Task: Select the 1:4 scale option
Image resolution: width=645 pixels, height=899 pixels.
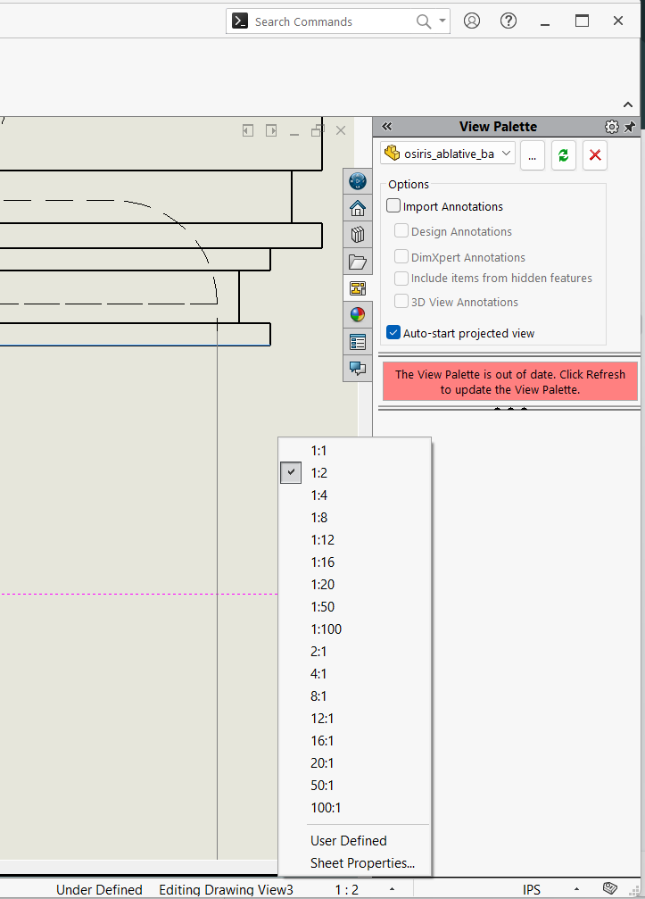Action: click(x=318, y=495)
